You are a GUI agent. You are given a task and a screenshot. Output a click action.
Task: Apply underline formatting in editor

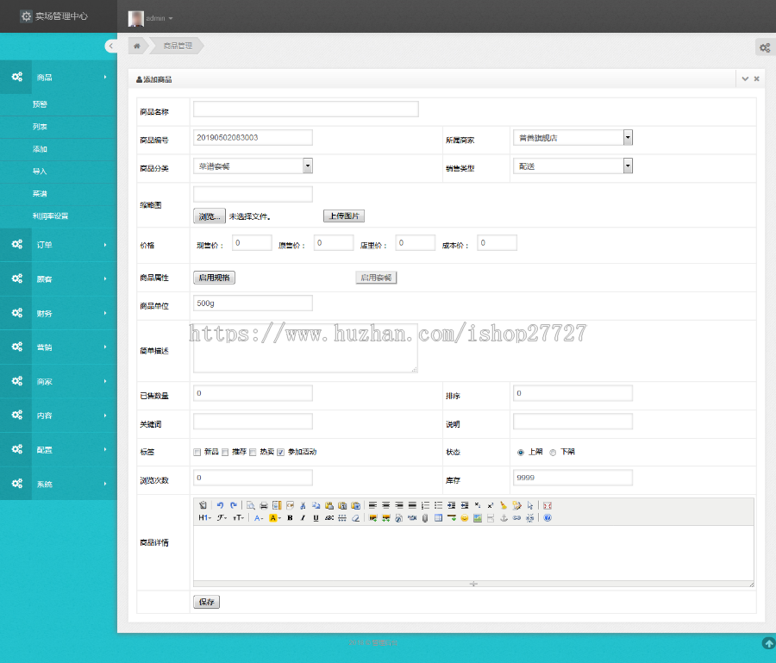(316, 518)
